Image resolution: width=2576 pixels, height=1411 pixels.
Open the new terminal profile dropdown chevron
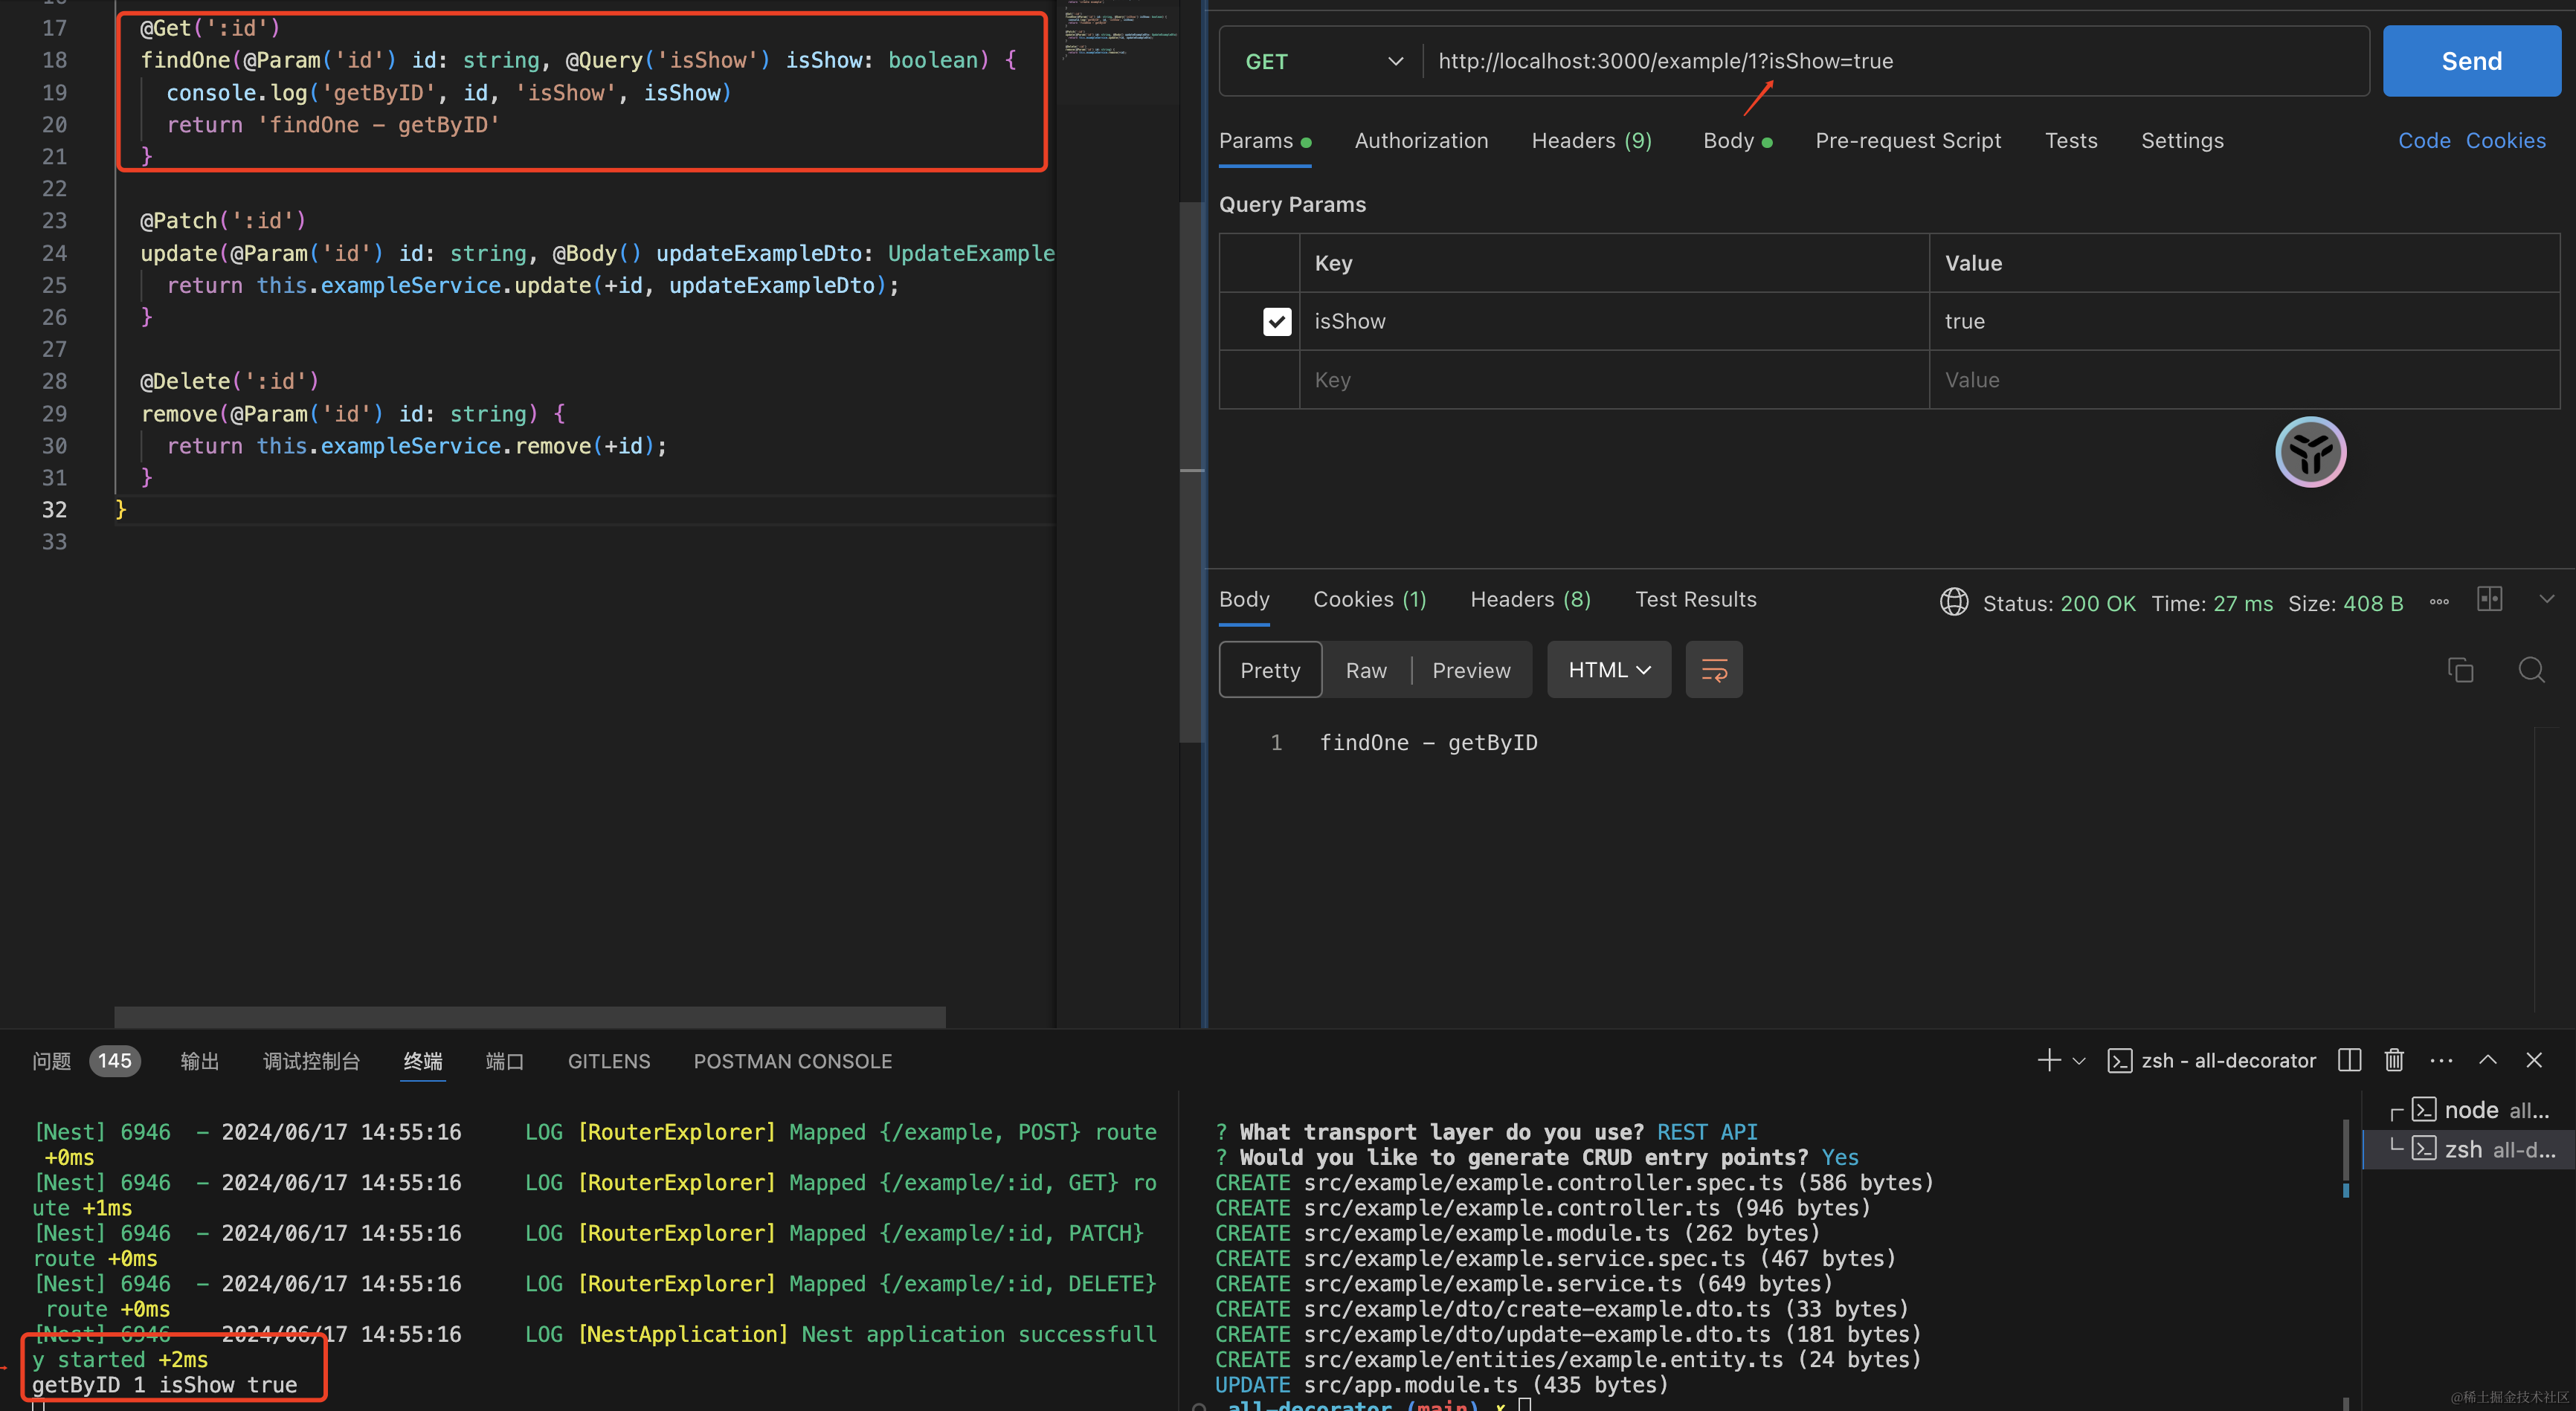(x=2078, y=1061)
